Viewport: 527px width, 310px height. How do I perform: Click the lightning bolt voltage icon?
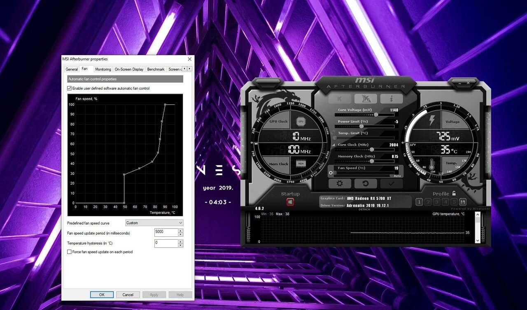coord(432,121)
